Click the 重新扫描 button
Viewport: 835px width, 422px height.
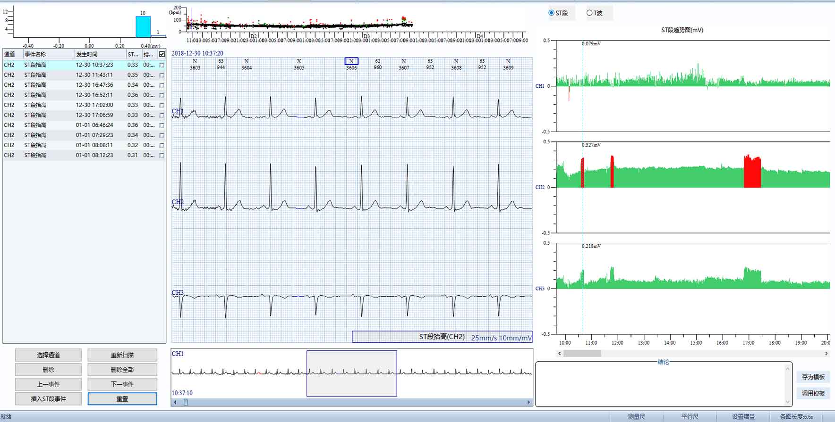pyautogui.click(x=122, y=355)
